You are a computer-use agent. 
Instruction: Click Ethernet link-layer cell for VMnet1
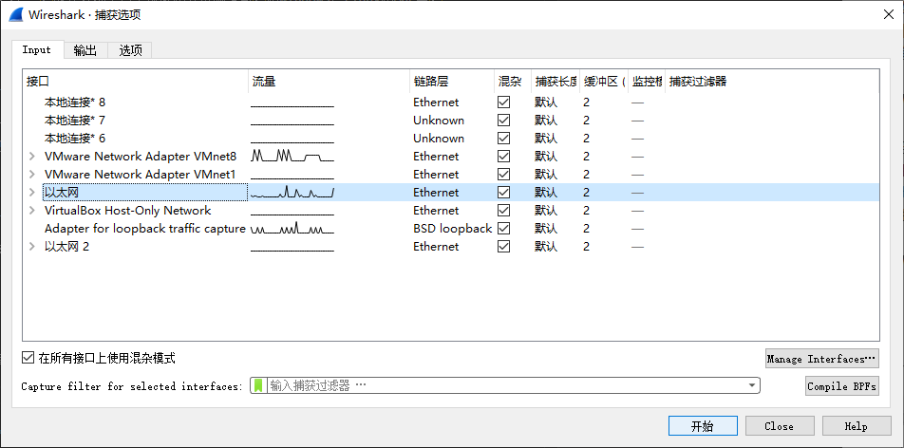point(436,174)
